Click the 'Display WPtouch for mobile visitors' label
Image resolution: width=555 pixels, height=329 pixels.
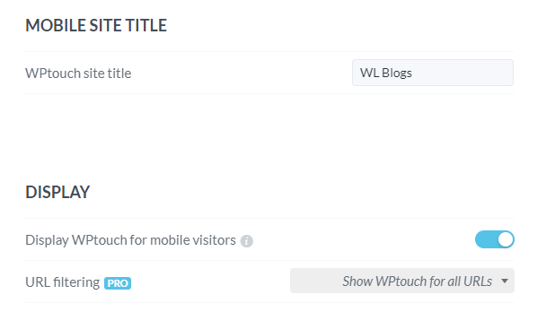(130, 240)
